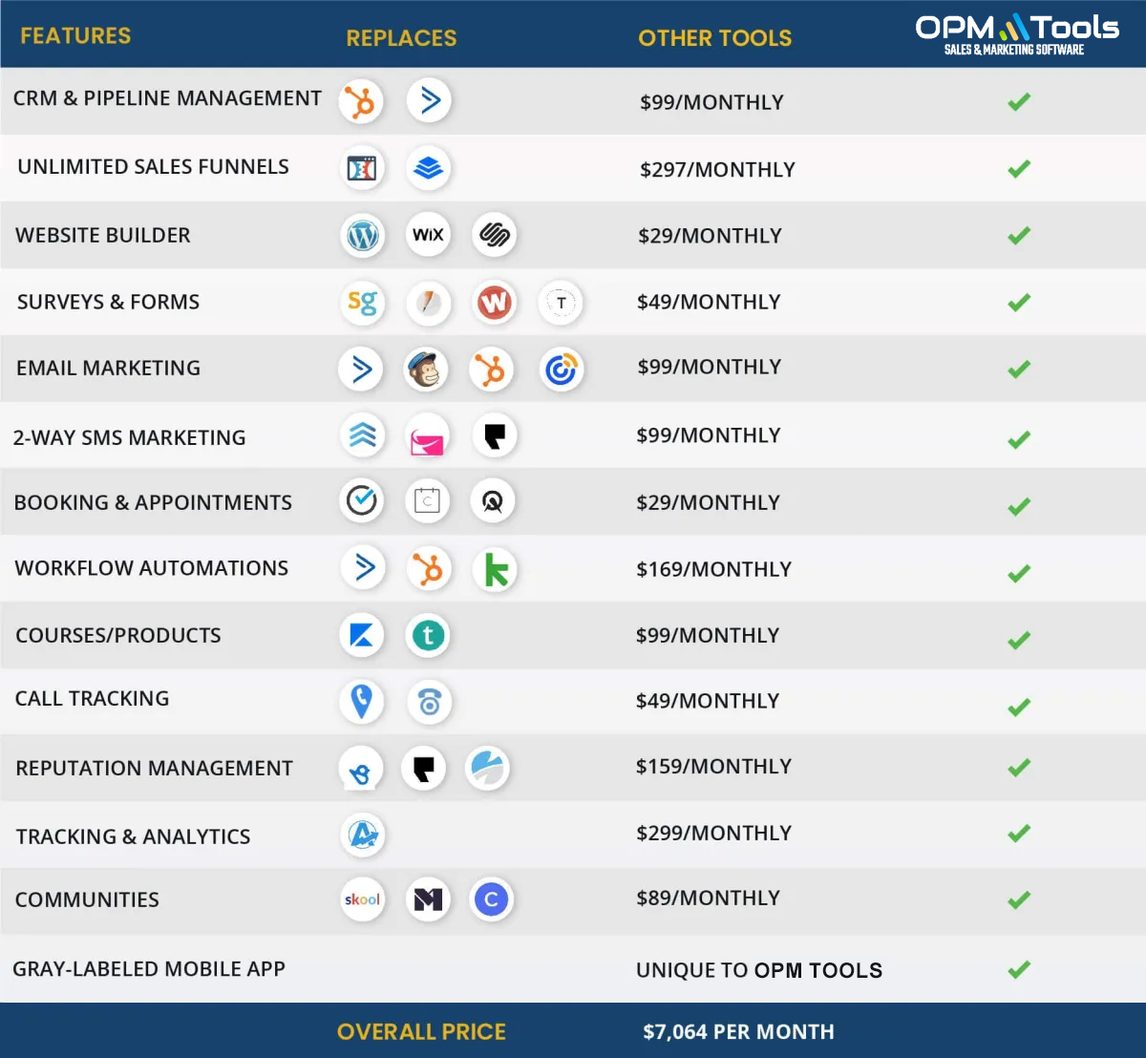Select the blue telephone icon in Call Tracking row
Screen dimensions: 1146x1058
(x=430, y=702)
